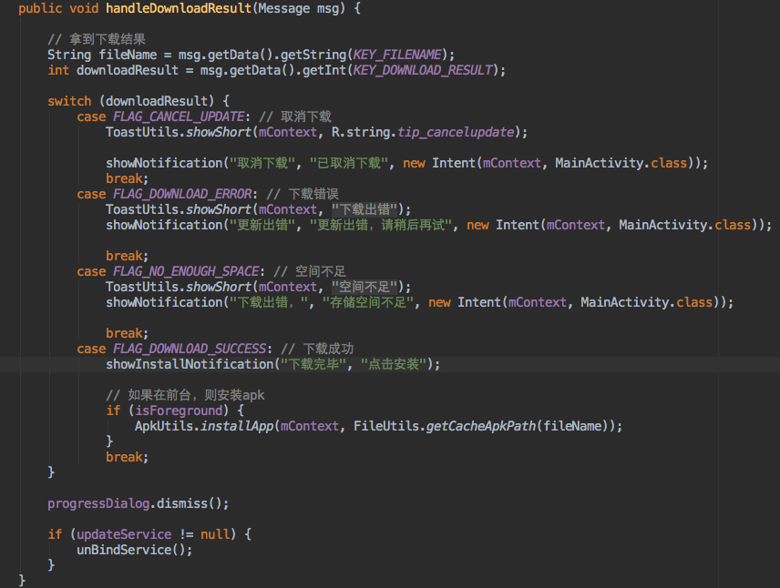This screenshot has height=588, width=780.
Task: Click FLAG_DOWNLOAD_SUCCESS in the case statement
Action: click(x=190, y=349)
